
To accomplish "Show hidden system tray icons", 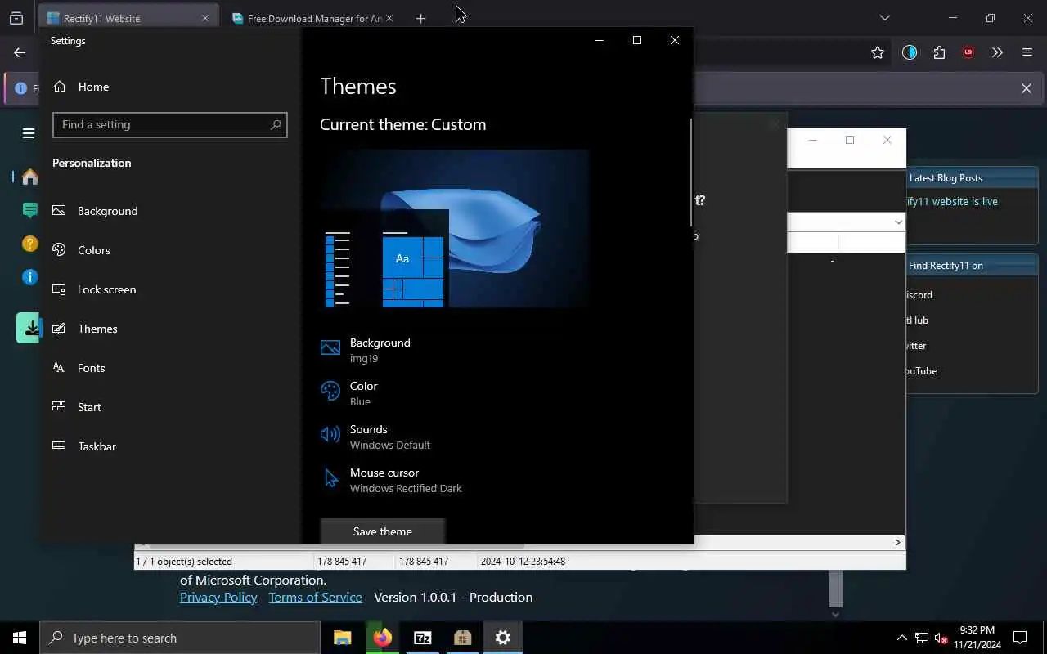I will (901, 638).
